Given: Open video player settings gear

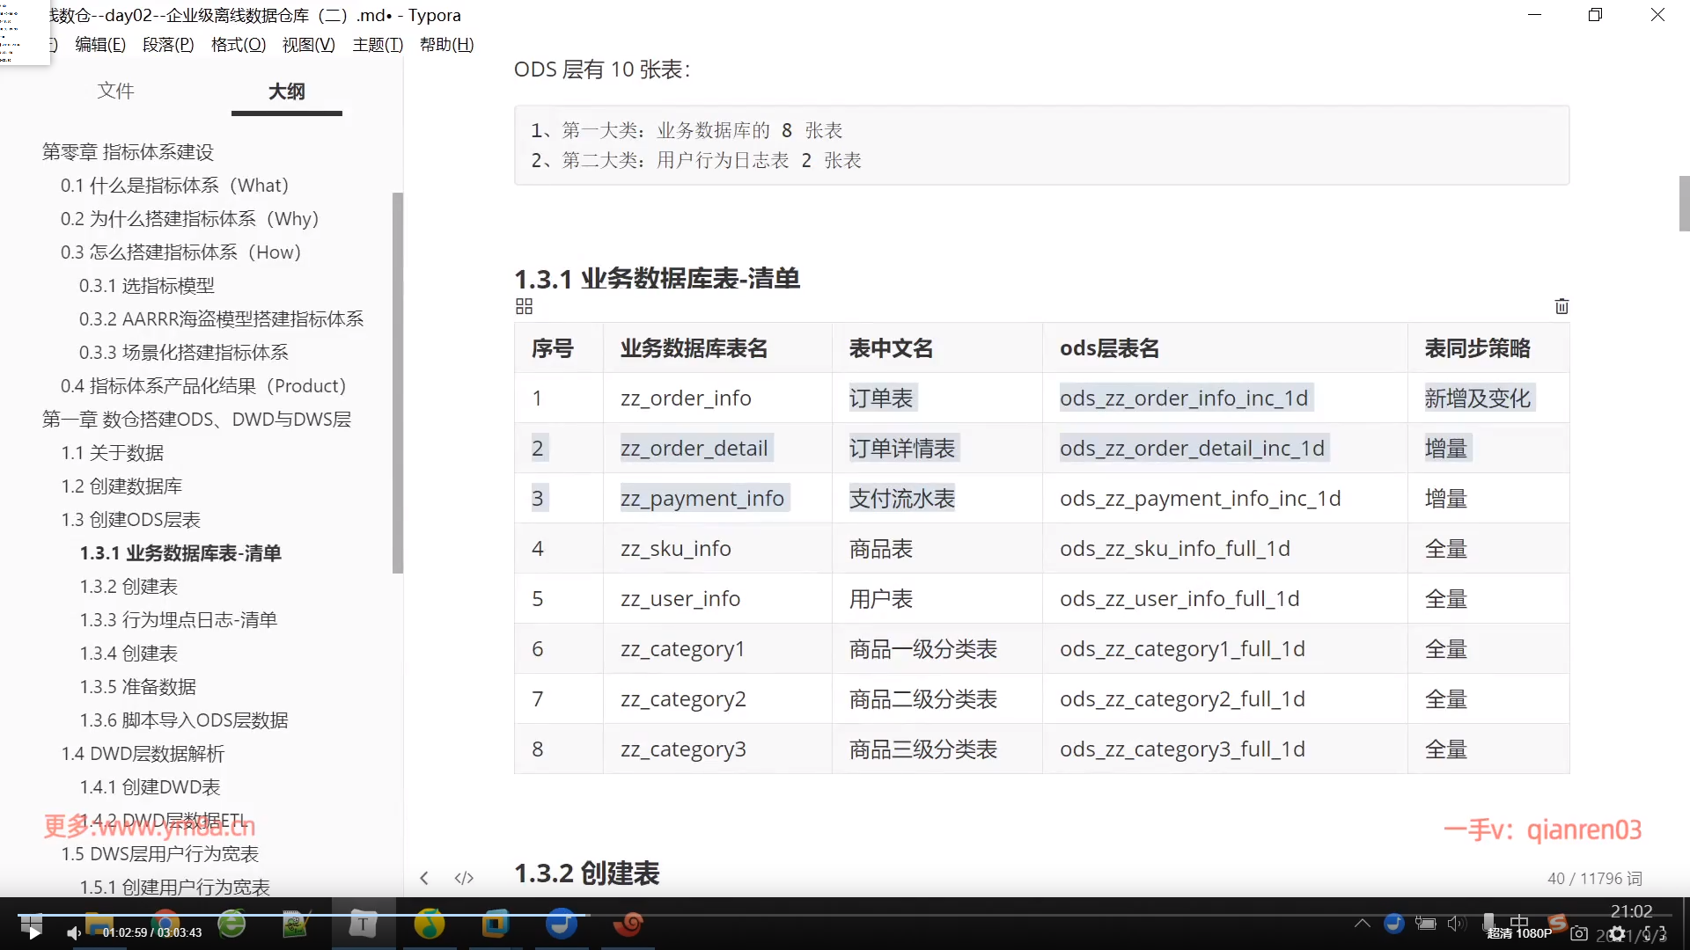Looking at the screenshot, I should click(1618, 933).
